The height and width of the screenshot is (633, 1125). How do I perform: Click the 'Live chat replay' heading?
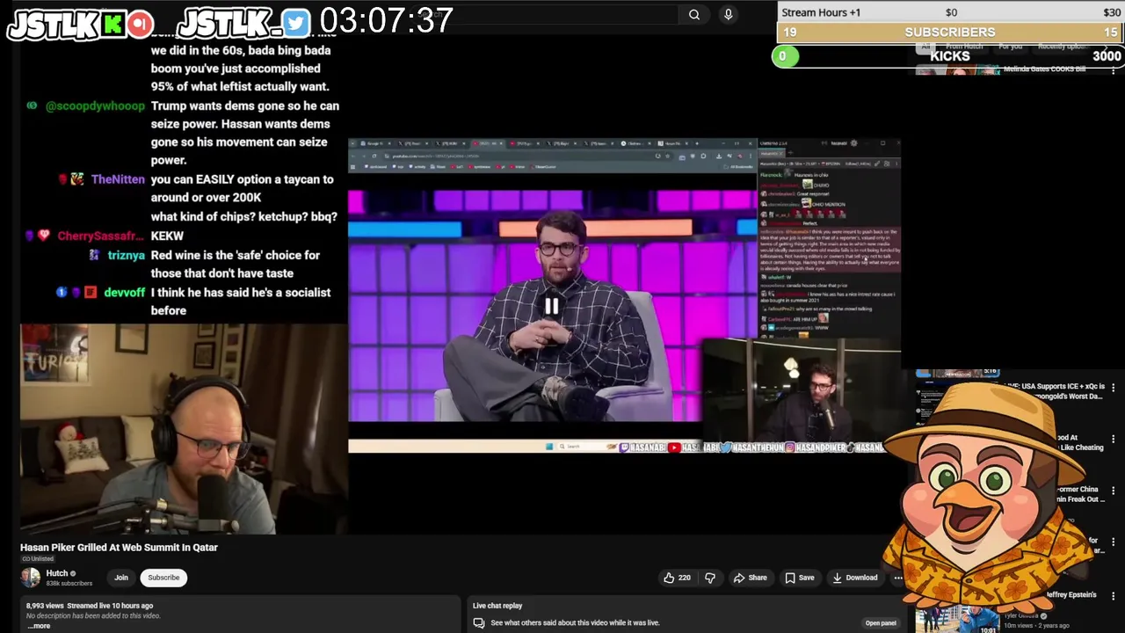[497, 606]
